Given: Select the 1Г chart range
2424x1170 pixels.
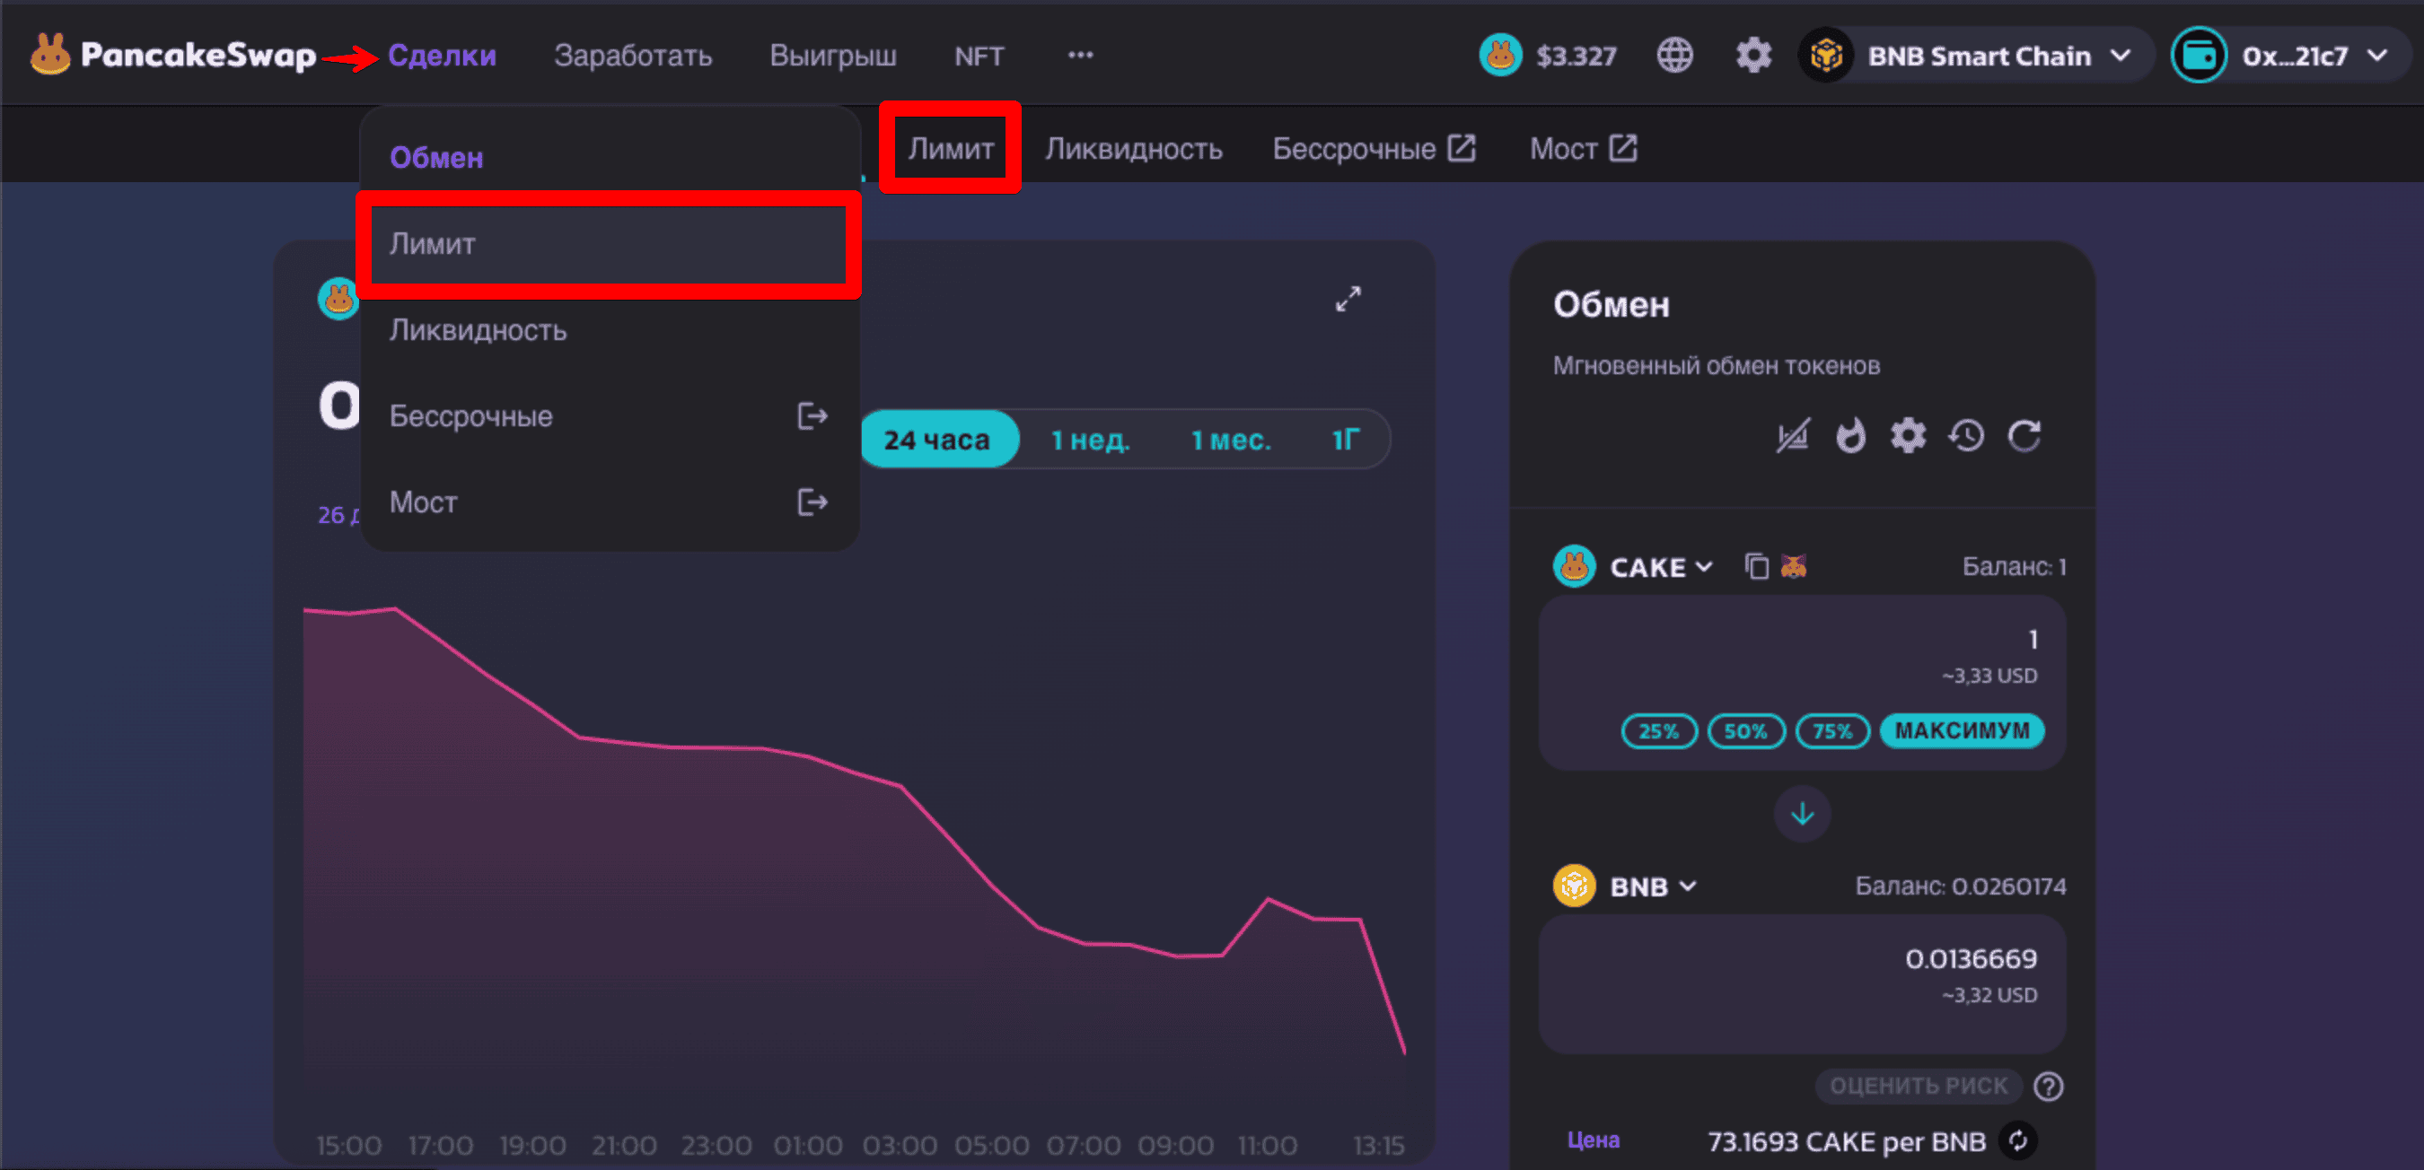Looking at the screenshot, I should tap(1346, 440).
